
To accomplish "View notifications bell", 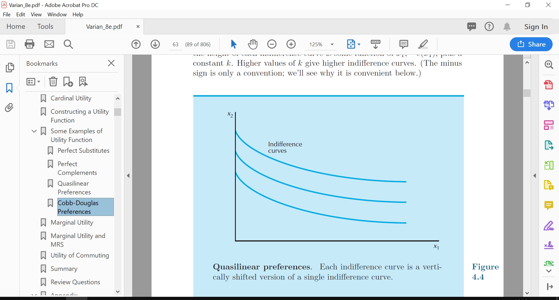I will point(507,27).
